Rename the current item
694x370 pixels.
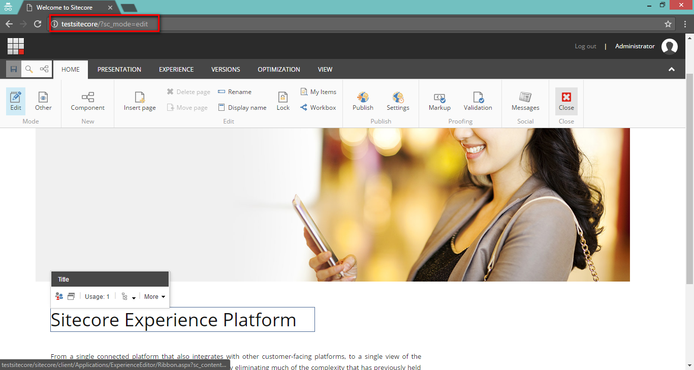point(235,92)
